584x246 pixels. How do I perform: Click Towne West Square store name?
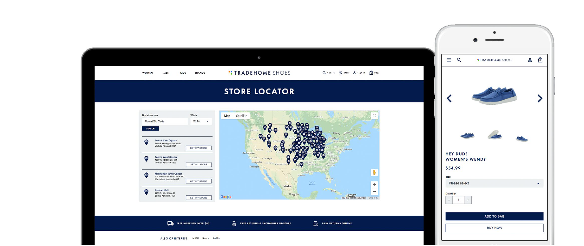(x=166, y=157)
